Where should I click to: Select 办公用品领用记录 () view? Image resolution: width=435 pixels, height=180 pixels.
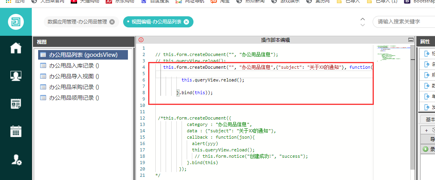tap(74, 98)
